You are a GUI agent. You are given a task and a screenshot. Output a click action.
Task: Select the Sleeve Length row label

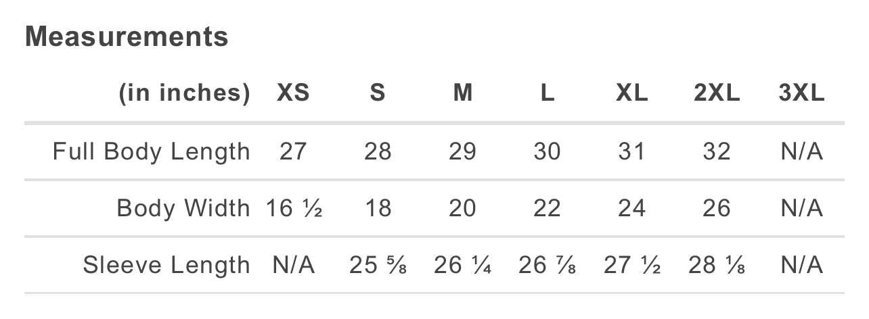click(166, 265)
